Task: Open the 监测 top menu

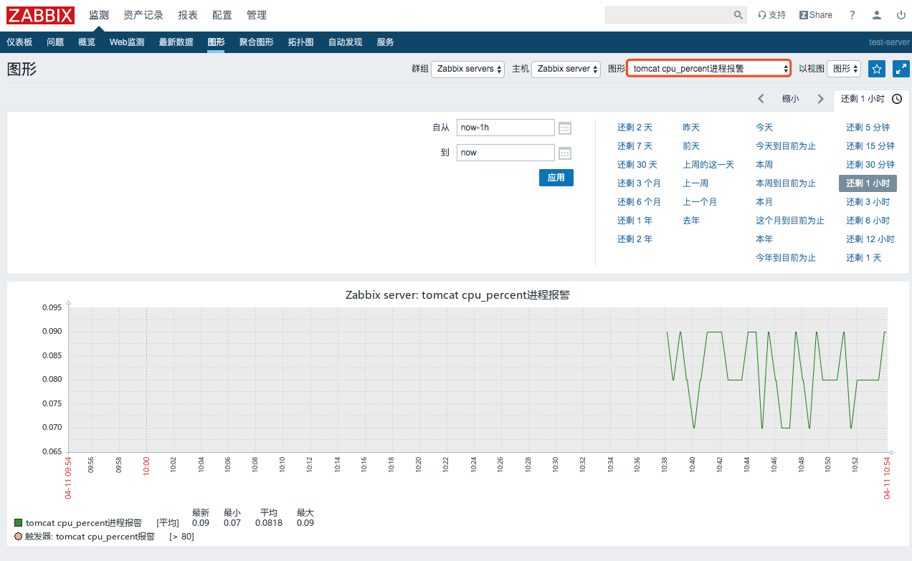Action: (99, 15)
